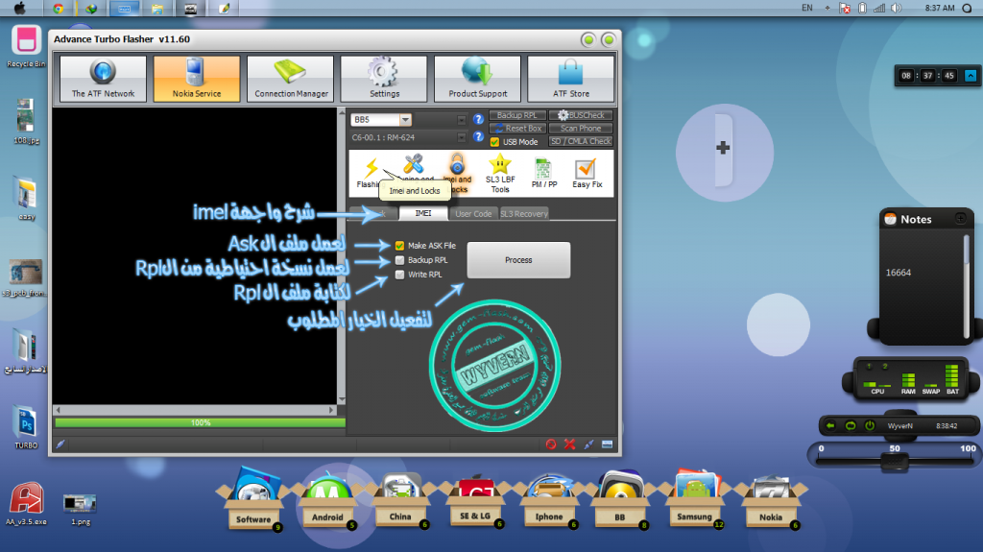
Task: Open SL3 LBF Tools star icon
Action: (x=499, y=174)
